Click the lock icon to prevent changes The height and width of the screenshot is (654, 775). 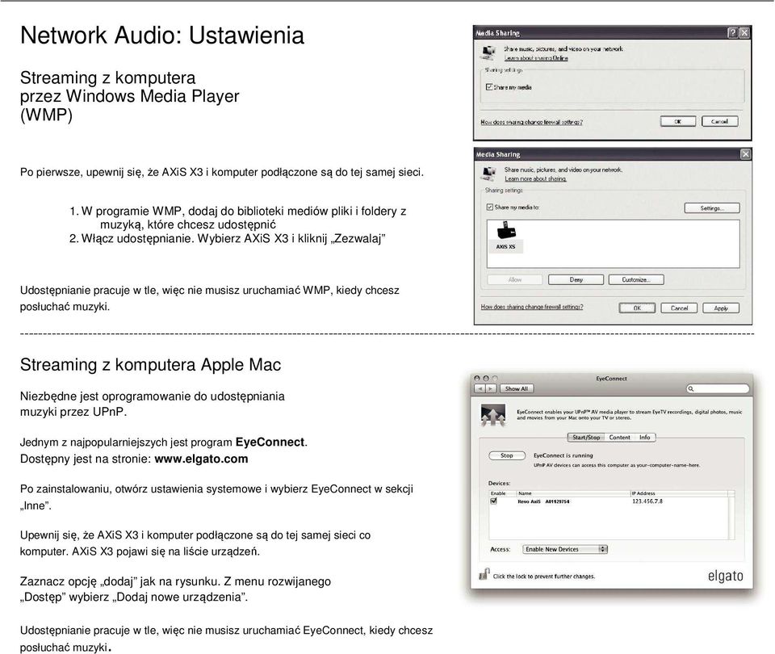[484, 574]
